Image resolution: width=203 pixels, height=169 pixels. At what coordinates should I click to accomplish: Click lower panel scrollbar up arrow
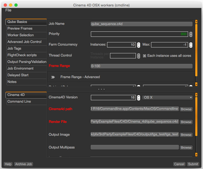coord(196,94)
